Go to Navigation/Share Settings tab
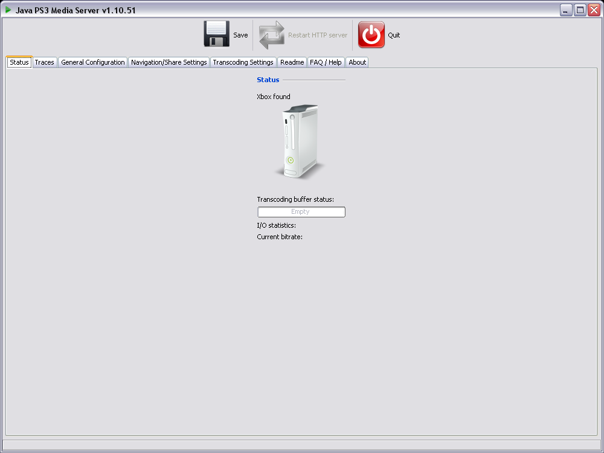Image resolution: width=604 pixels, height=453 pixels. 169,62
